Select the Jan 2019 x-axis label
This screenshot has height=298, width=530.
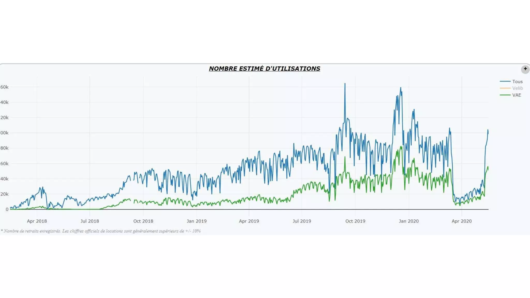(197, 221)
